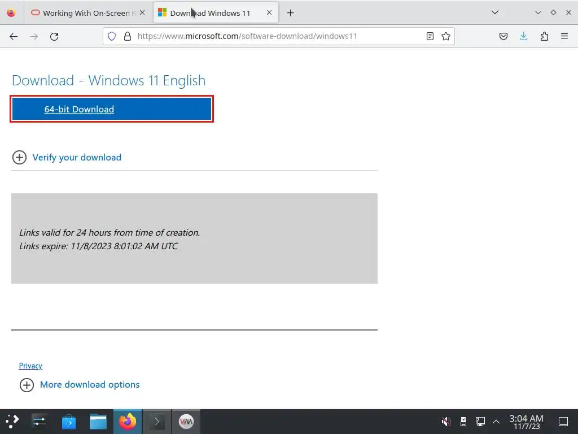Image resolution: width=578 pixels, height=434 pixels.
Task: Click the show desktop button in taskbar
Action: [563, 422]
